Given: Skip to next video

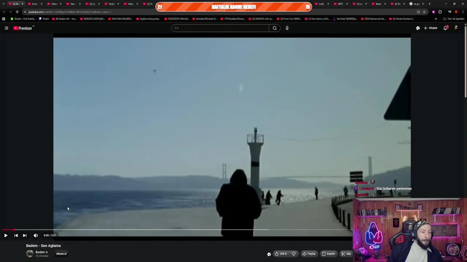Looking at the screenshot, I should (25, 235).
